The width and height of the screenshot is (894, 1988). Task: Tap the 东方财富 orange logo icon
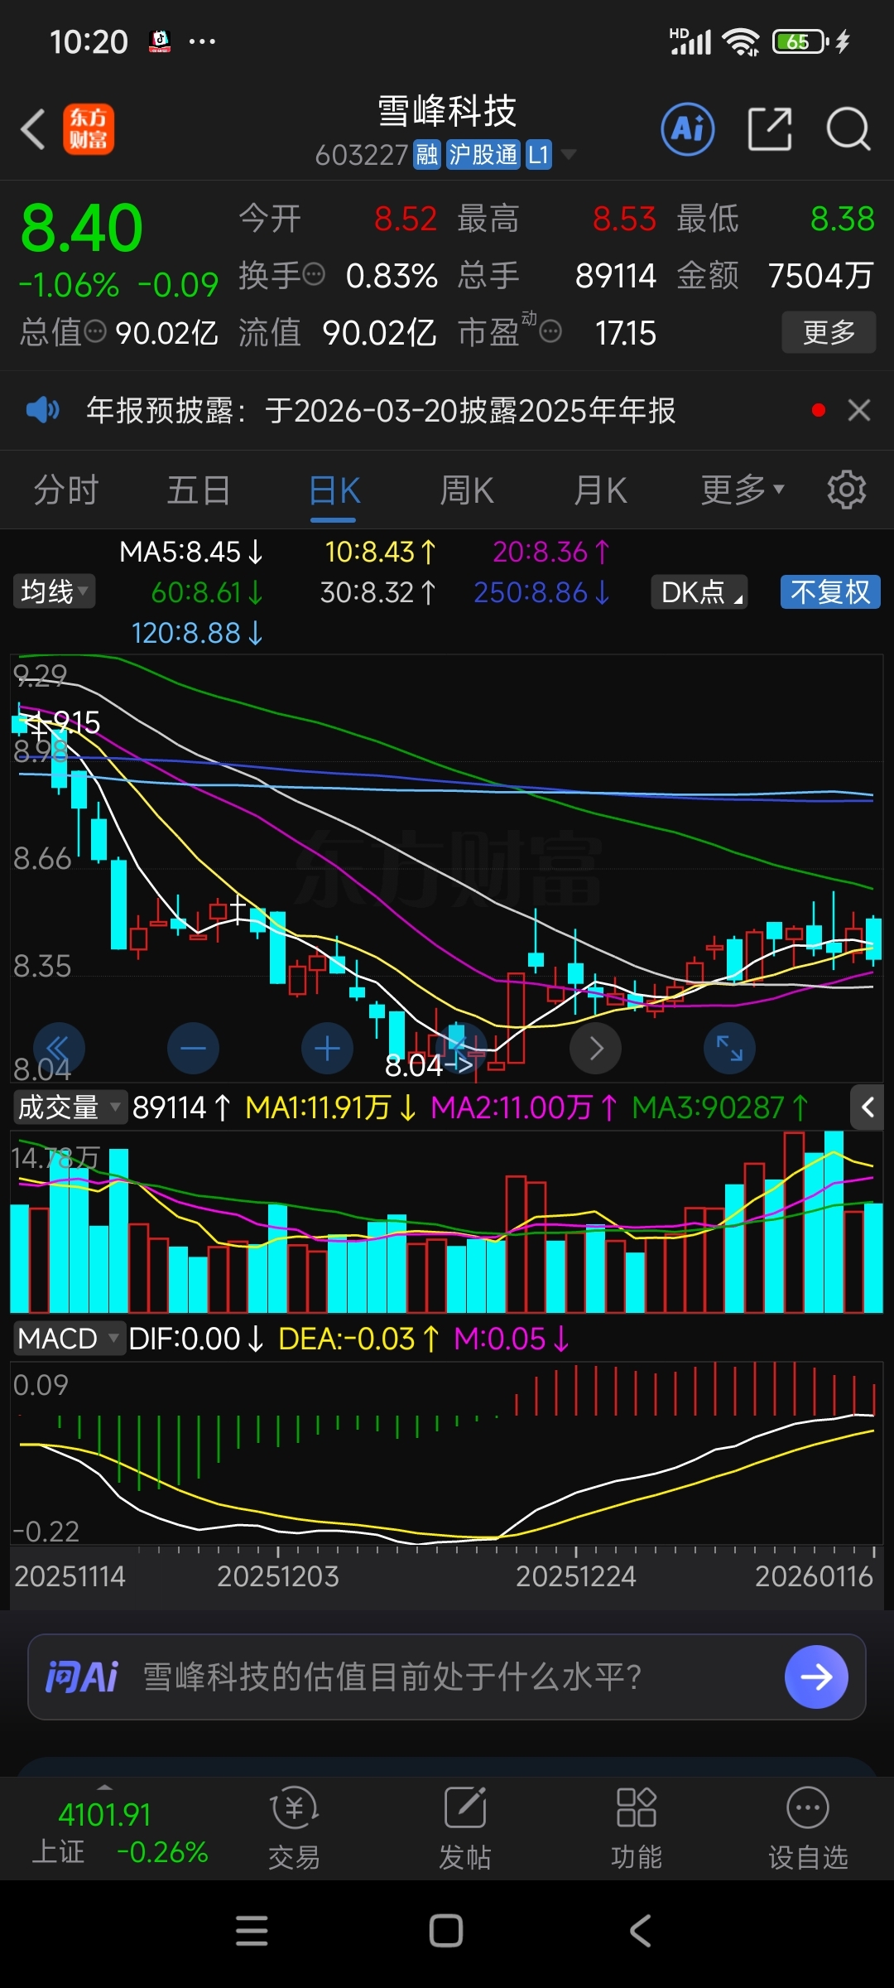[89, 130]
